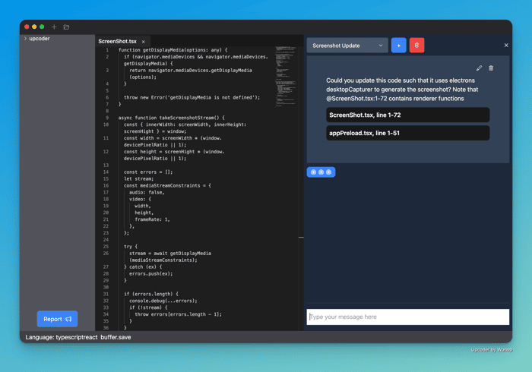Close the ScreenShot.tsx tab with its X
532x372 pixels.
[144, 42]
